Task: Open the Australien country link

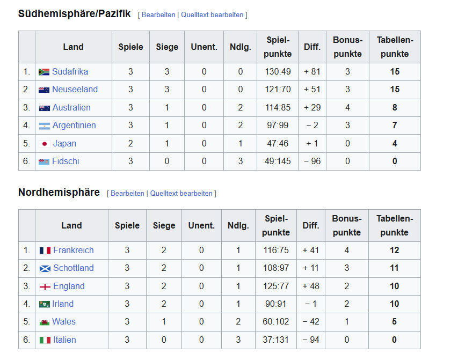Action: coord(71,107)
